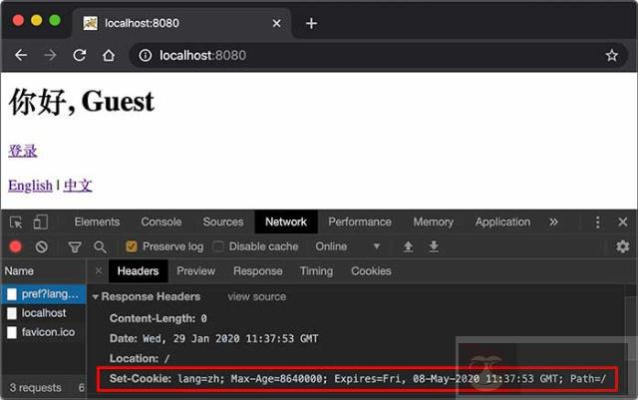Clear the network log

point(41,246)
